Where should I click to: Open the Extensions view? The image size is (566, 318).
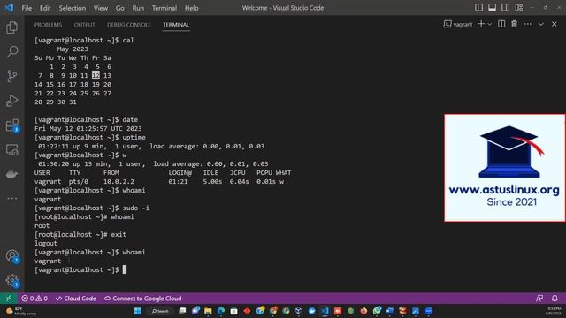click(12, 125)
